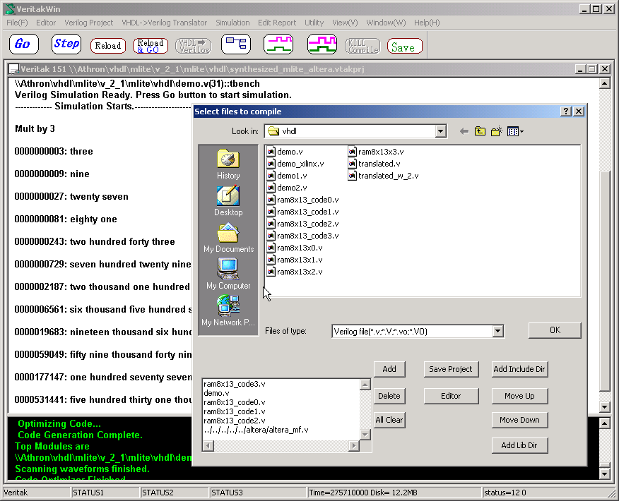Open the magenta-over-green waveform viewer icon

278,44
